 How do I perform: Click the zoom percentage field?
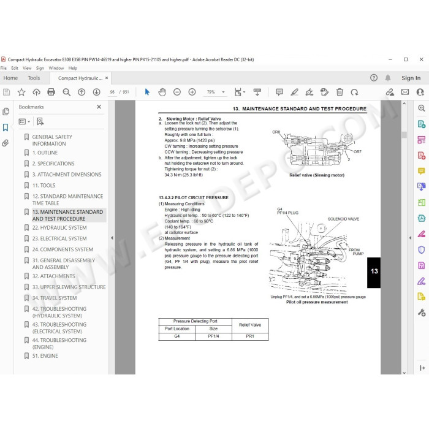(x=211, y=92)
